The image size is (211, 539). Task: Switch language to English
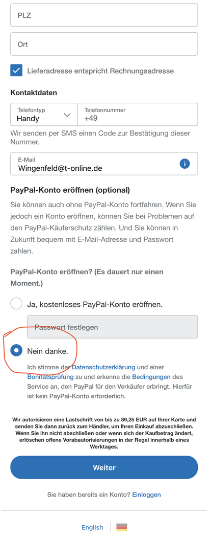tap(92, 527)
